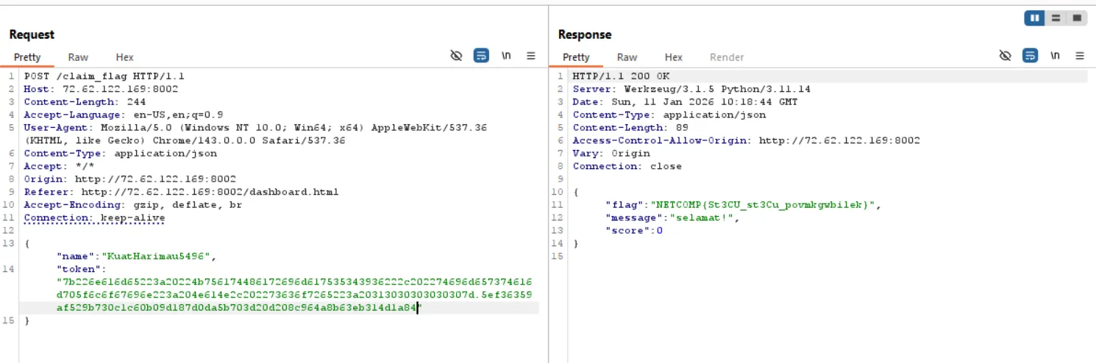Image resolution: width=1096 pixels, height=363 pixels.
Task: Select the top/bottom split layout icon
Action: click(x=1056, y=18)
